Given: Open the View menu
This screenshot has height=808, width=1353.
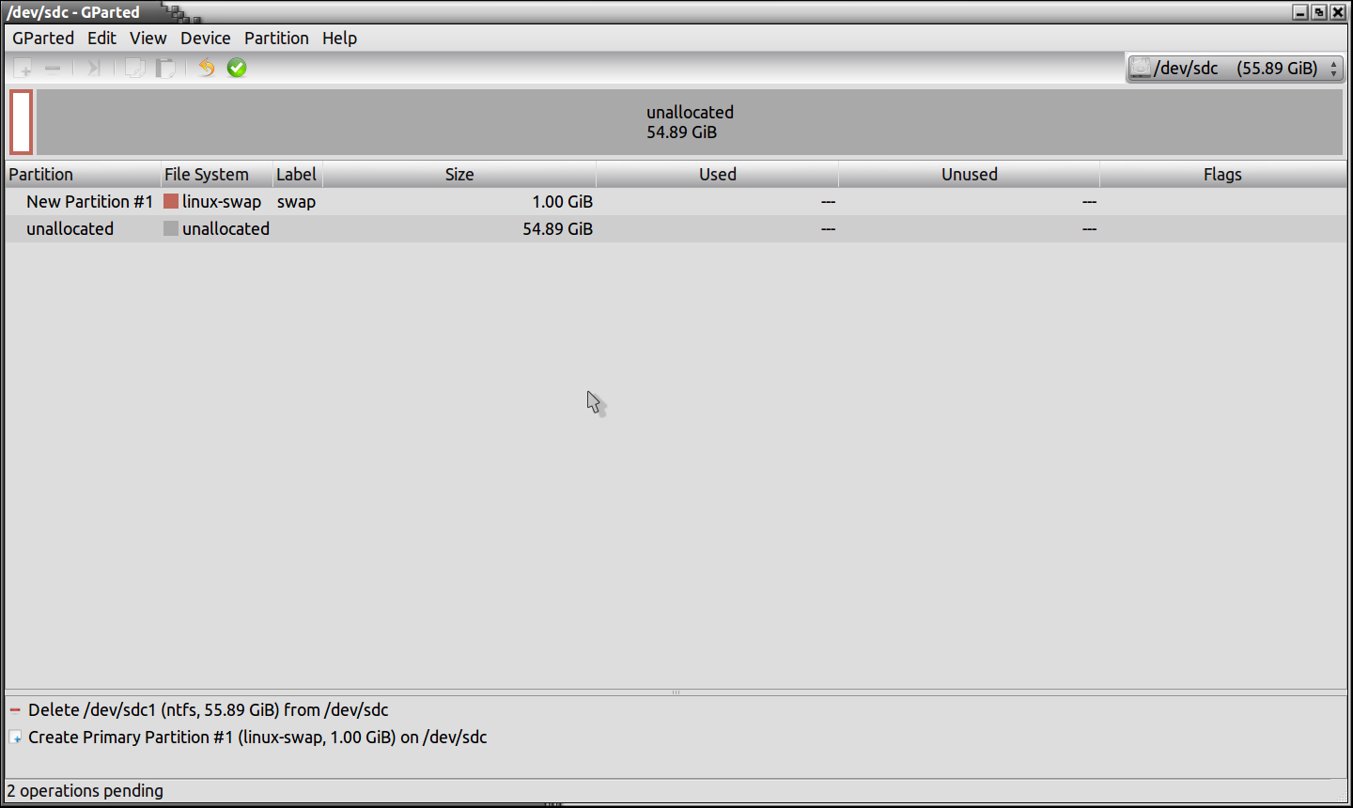Looking at the screenshot, I should 148,38.
